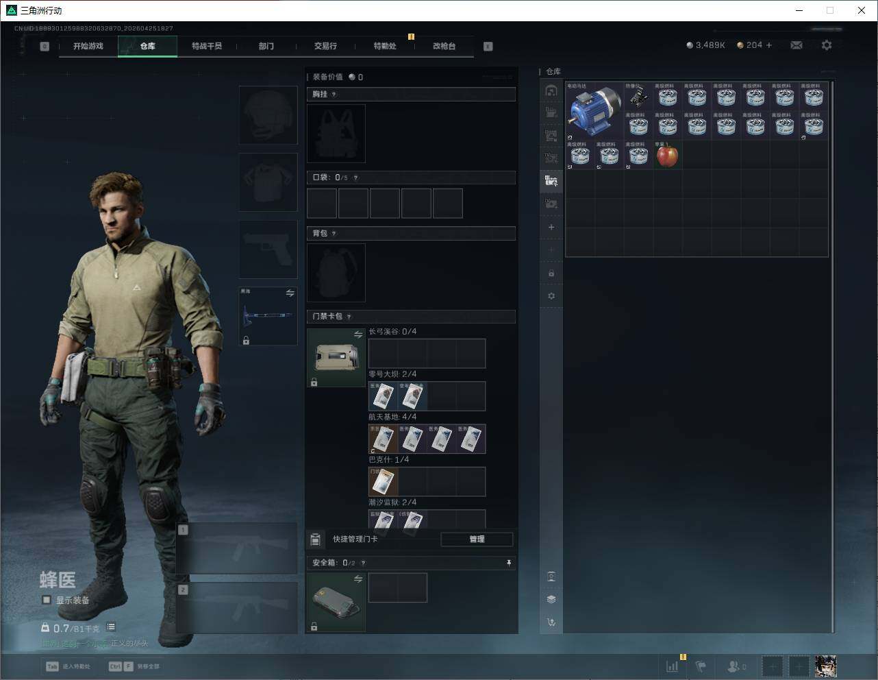Select the second stash category sidebar icon
The image size is (878, 680).
pyautogui.click(x=551, y=113)
